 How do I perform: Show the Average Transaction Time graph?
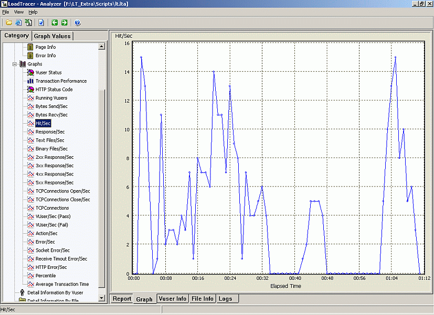click(x=61, y=284)
